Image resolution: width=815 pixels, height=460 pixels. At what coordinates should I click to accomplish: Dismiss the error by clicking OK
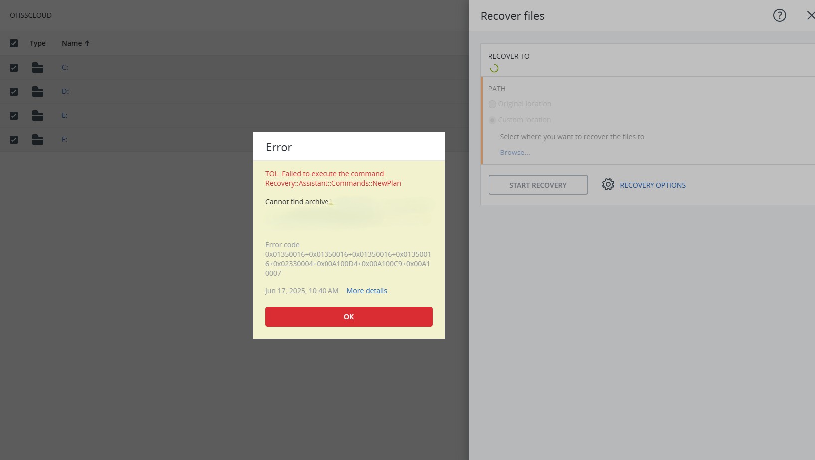tap(348, 316)
